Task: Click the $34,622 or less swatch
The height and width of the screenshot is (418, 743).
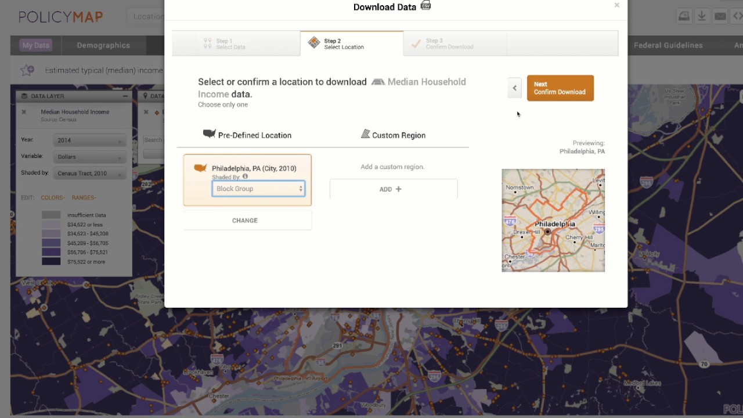Action: [x=51, y=225]
